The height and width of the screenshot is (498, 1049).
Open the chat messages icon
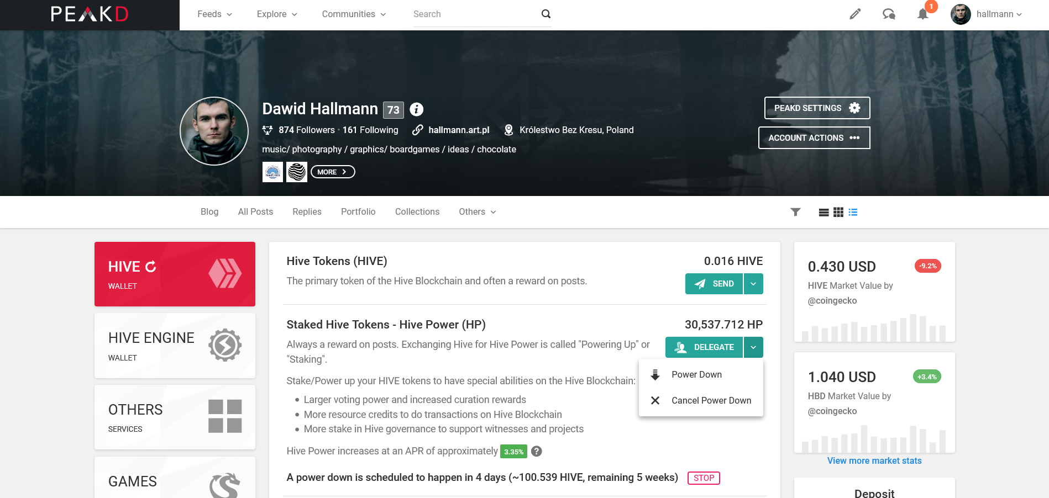(889, 14)
